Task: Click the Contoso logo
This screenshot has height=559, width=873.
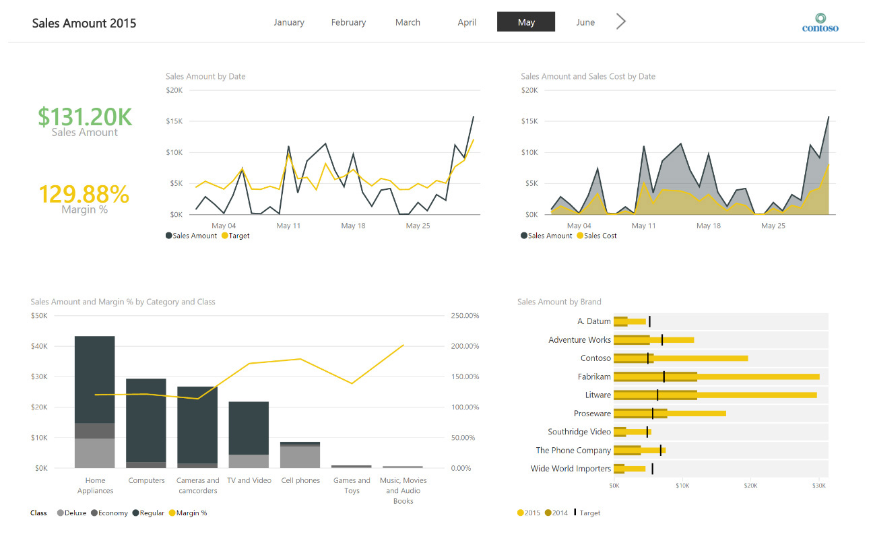Action: [820, 22]
